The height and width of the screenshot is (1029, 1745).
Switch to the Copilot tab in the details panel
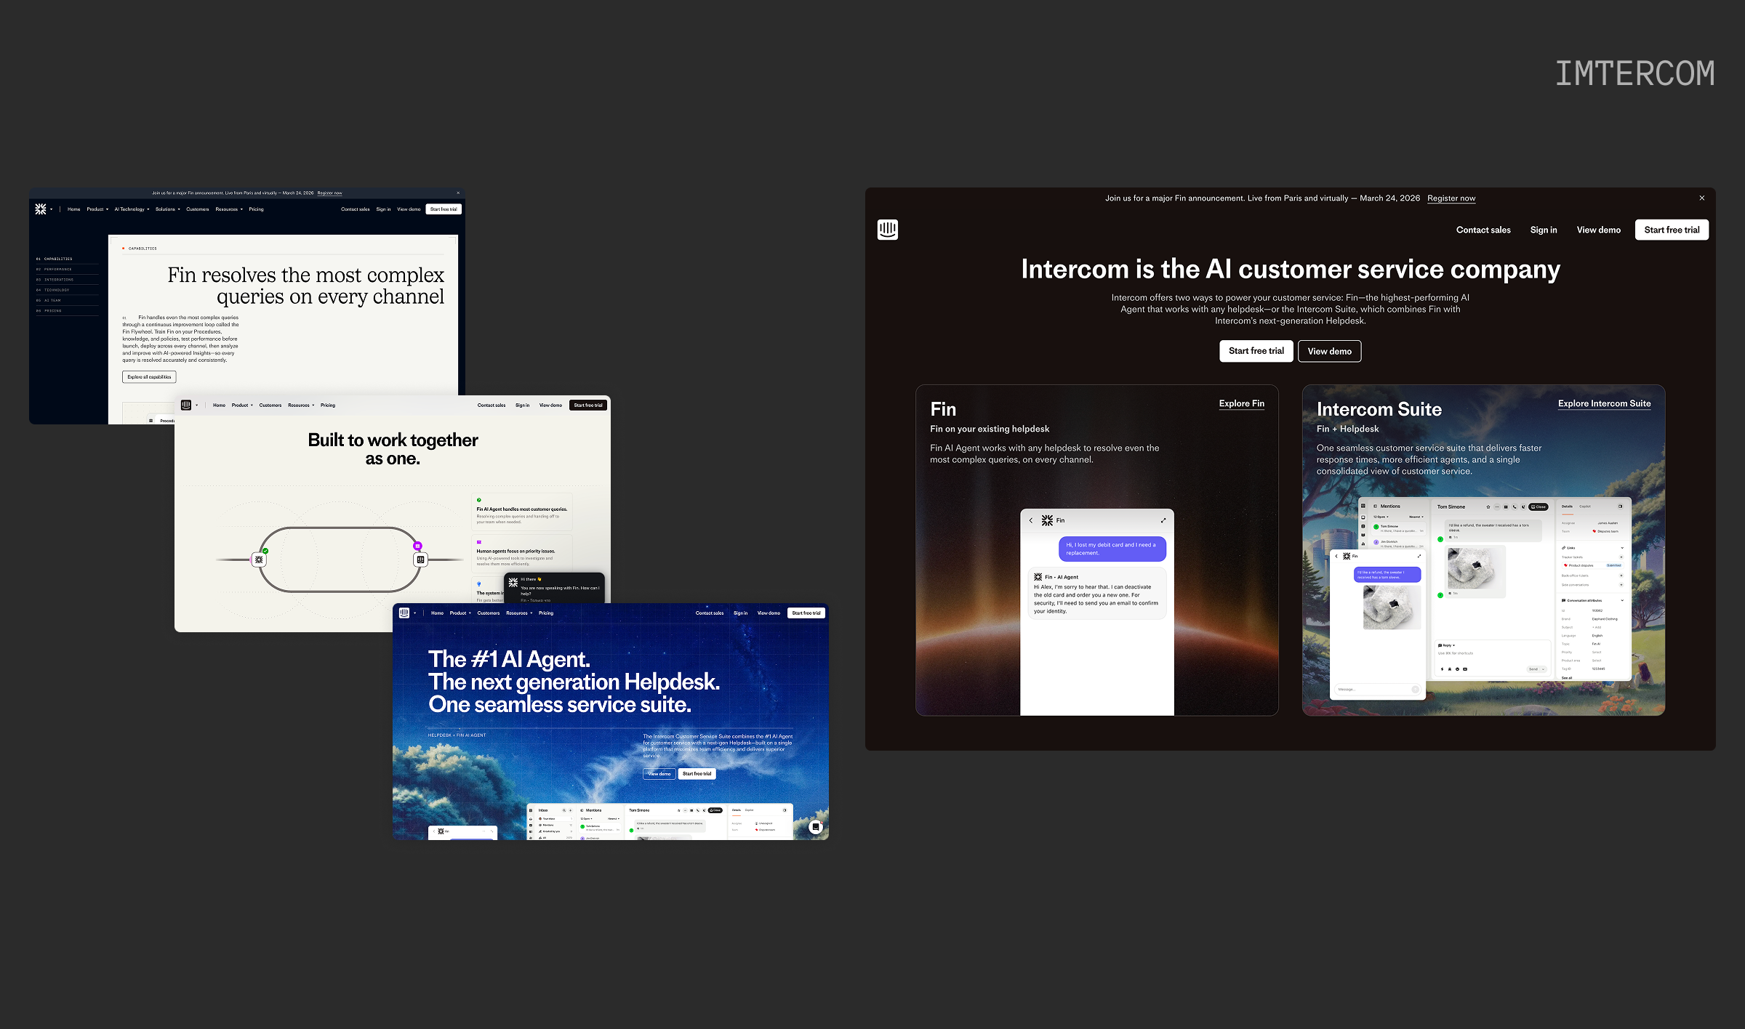[x=1585, y=507]
